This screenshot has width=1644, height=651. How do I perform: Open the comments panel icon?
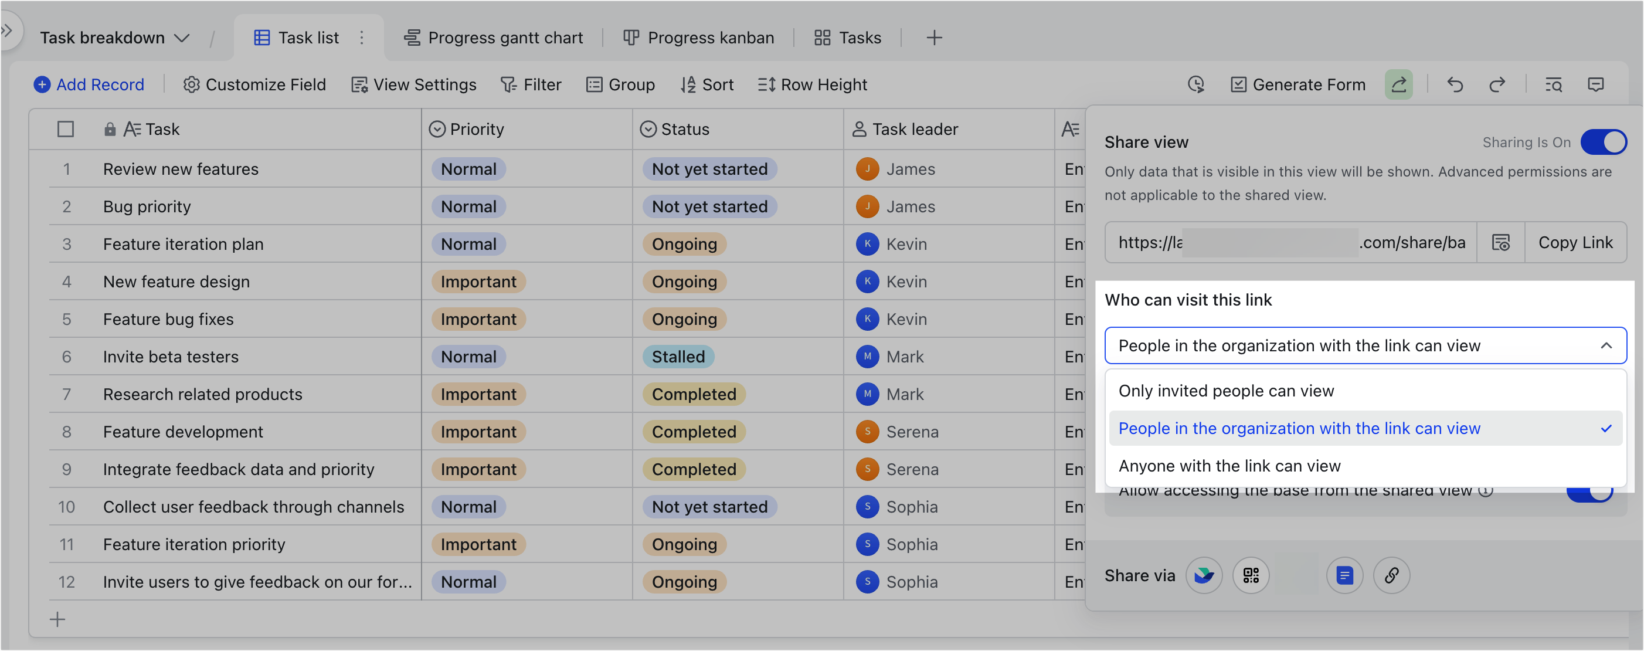click(1595, 84)
